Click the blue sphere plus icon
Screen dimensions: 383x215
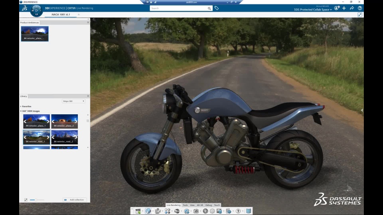point(187,211)
